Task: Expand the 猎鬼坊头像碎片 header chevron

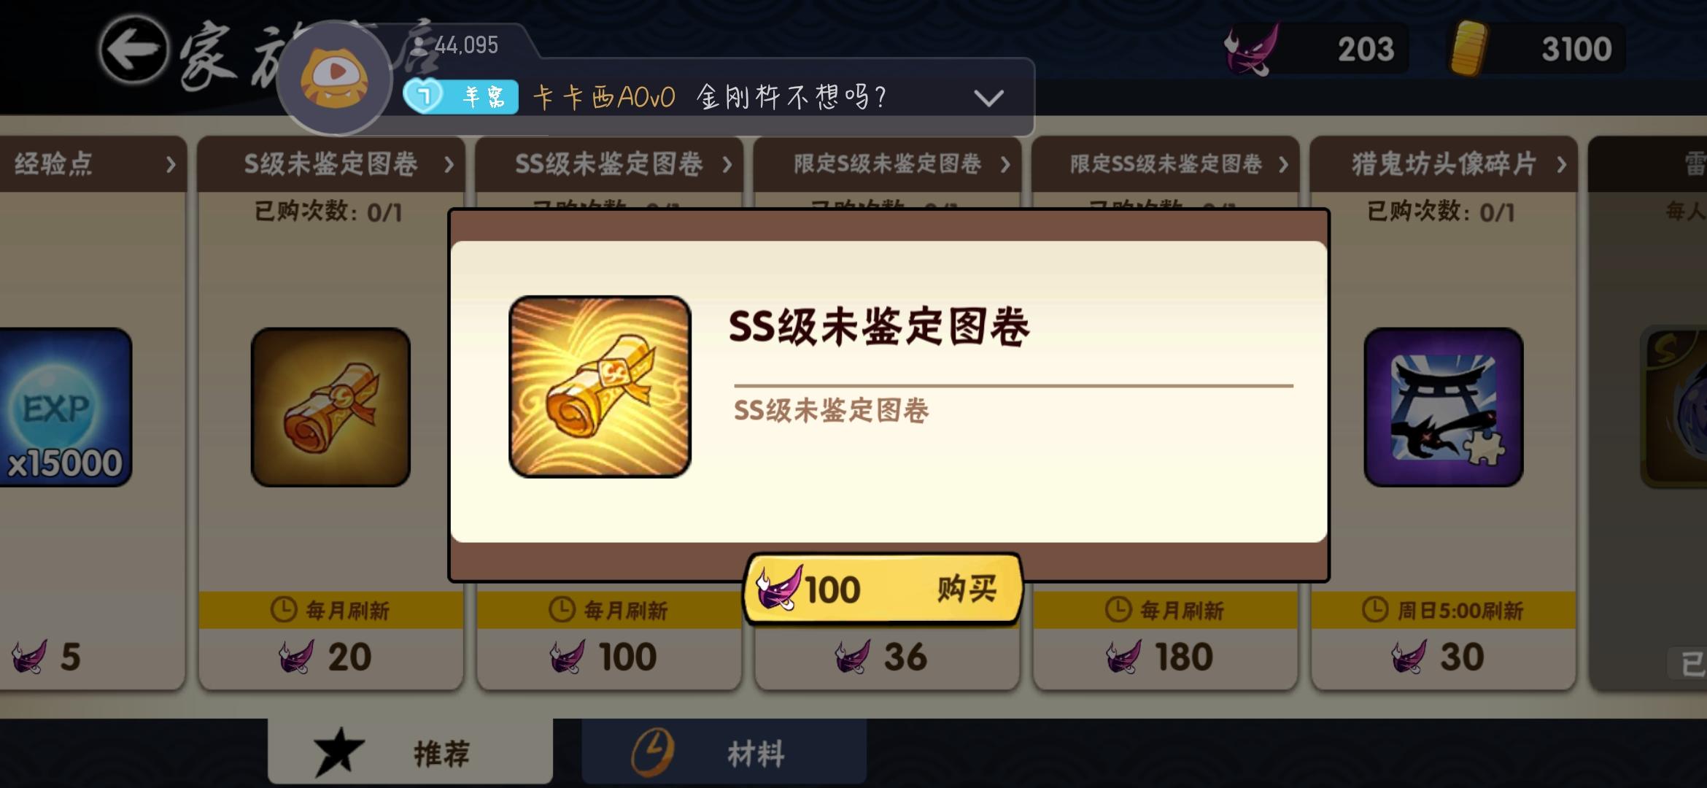Action: click(1561, 165)
